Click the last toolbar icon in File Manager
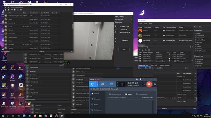 pos(21,10)
